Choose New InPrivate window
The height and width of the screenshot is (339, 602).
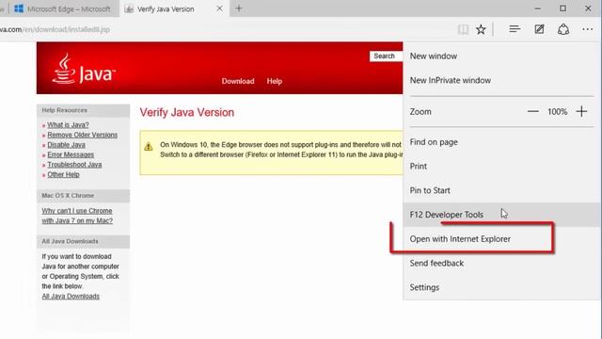click(502, 80)
